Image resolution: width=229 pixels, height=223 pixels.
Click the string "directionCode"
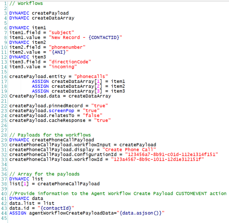click(70, 62)
